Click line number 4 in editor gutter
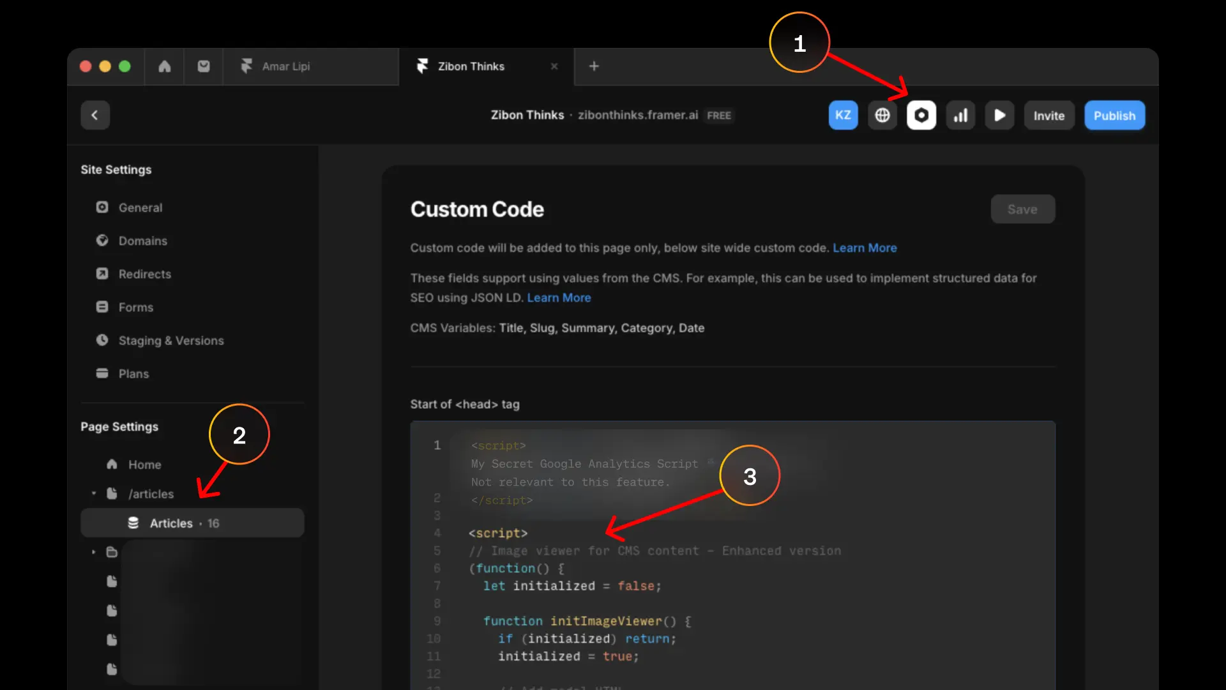This screenshot has width=1226, height=690. [437, 533]
